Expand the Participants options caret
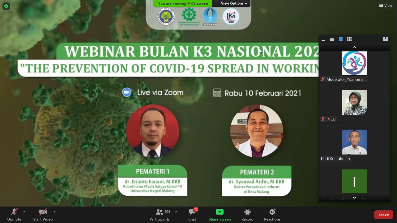This screenshot has width=397, height=223. 176,212
